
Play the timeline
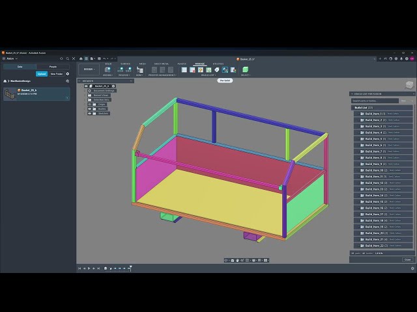coord(89,268)
